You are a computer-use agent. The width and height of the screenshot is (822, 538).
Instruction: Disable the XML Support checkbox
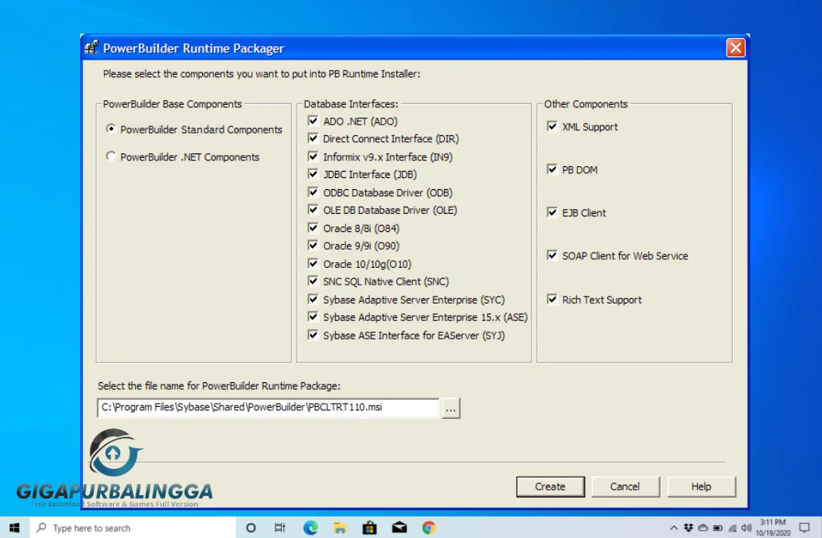[551, 126]
